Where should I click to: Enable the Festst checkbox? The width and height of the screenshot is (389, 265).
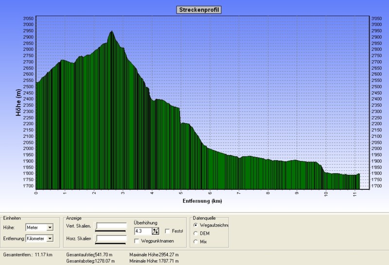(x=168, y=231)
